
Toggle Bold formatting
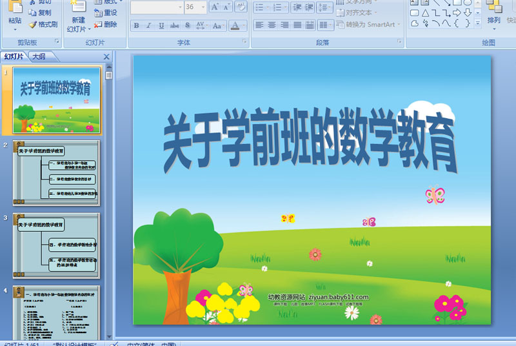(136, 26)
